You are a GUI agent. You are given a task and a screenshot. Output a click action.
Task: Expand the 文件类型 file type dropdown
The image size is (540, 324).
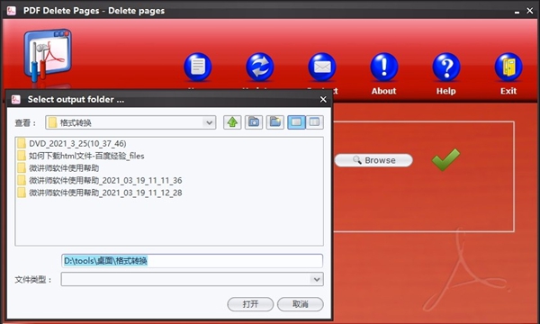click(317, 279)
